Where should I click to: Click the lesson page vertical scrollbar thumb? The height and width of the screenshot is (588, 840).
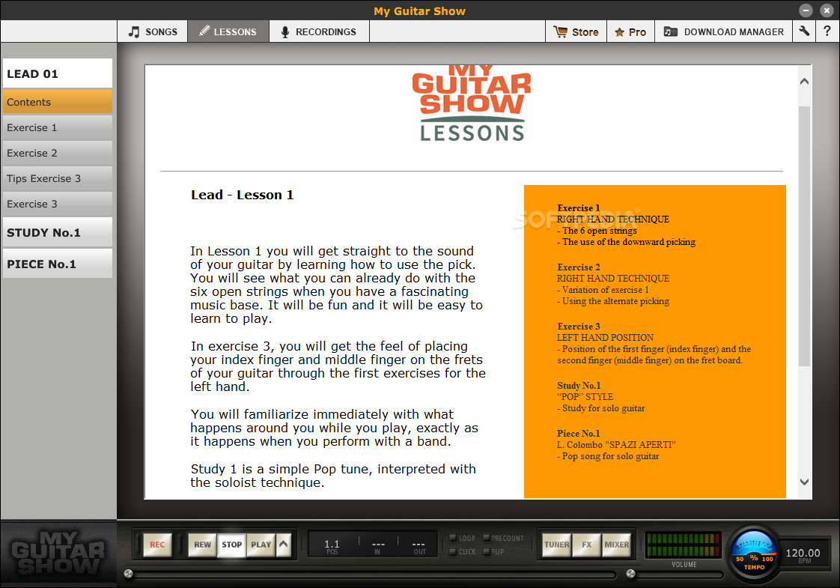[804, 236]
